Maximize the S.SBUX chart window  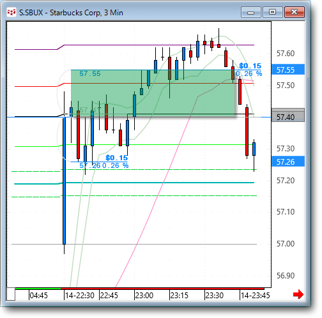tap(272, 12)
